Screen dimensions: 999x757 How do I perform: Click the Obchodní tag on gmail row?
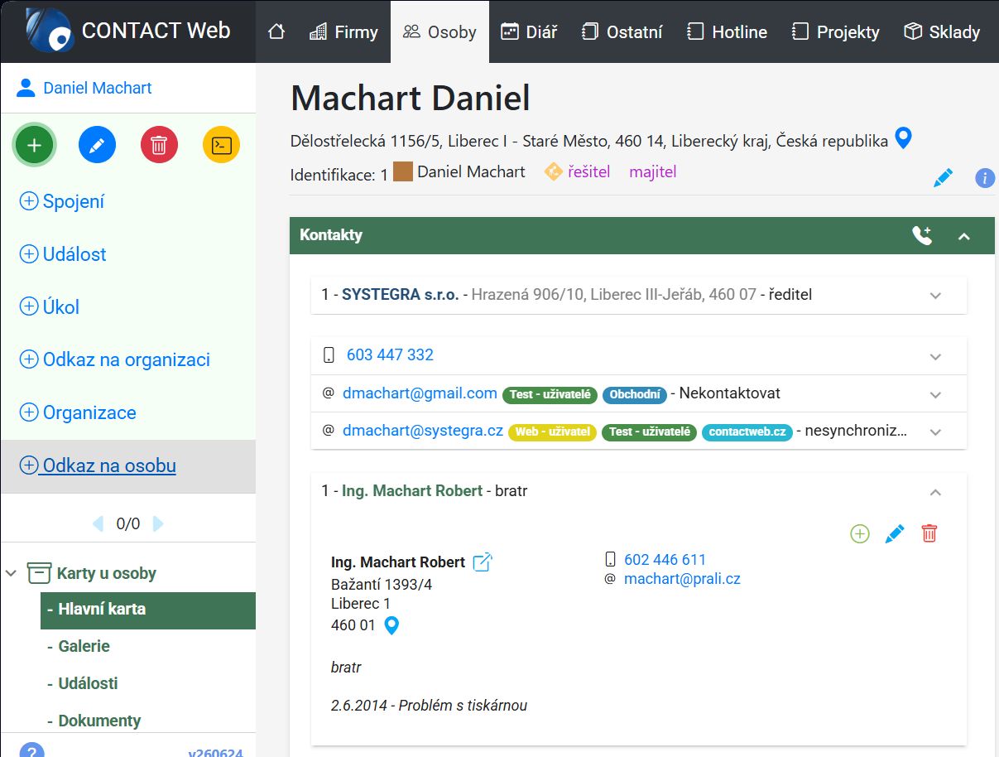(635, 394)
